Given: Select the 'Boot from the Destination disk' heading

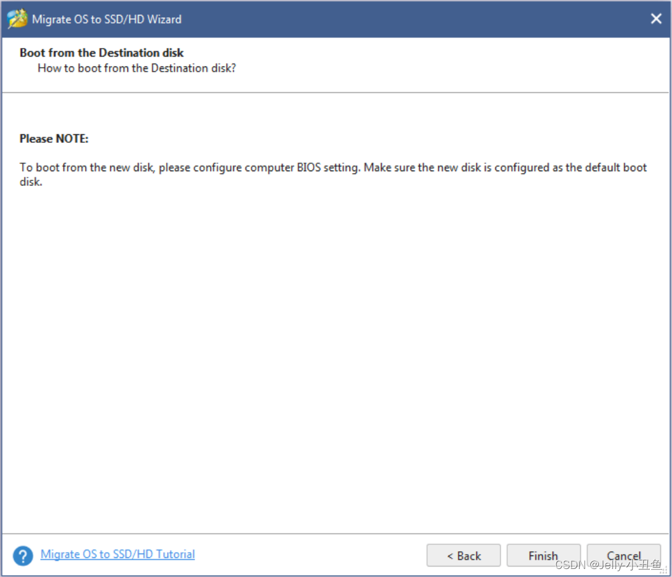Looking at the screenshot, I should pyautogui.click(x=101, y=53).
